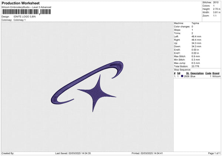Click the 'Wilcom' brand cell
The width and height of the screenshot is (222, 156).
(216, 76)
